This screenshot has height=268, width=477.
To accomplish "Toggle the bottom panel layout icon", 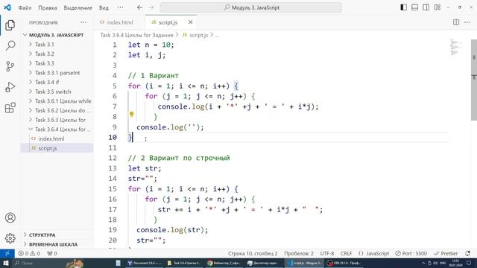I will 414,7.
